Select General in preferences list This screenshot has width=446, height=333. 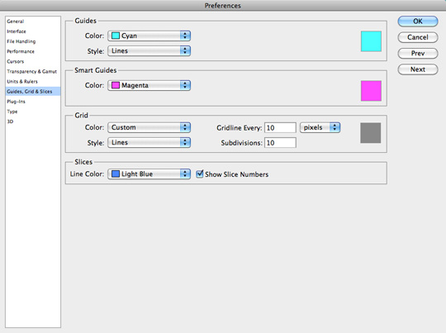click(16, 21)
